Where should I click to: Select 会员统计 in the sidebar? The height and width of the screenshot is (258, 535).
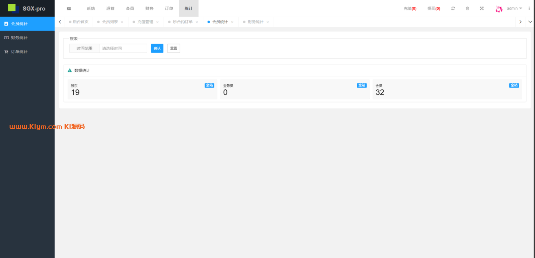(x=27, y=24)
